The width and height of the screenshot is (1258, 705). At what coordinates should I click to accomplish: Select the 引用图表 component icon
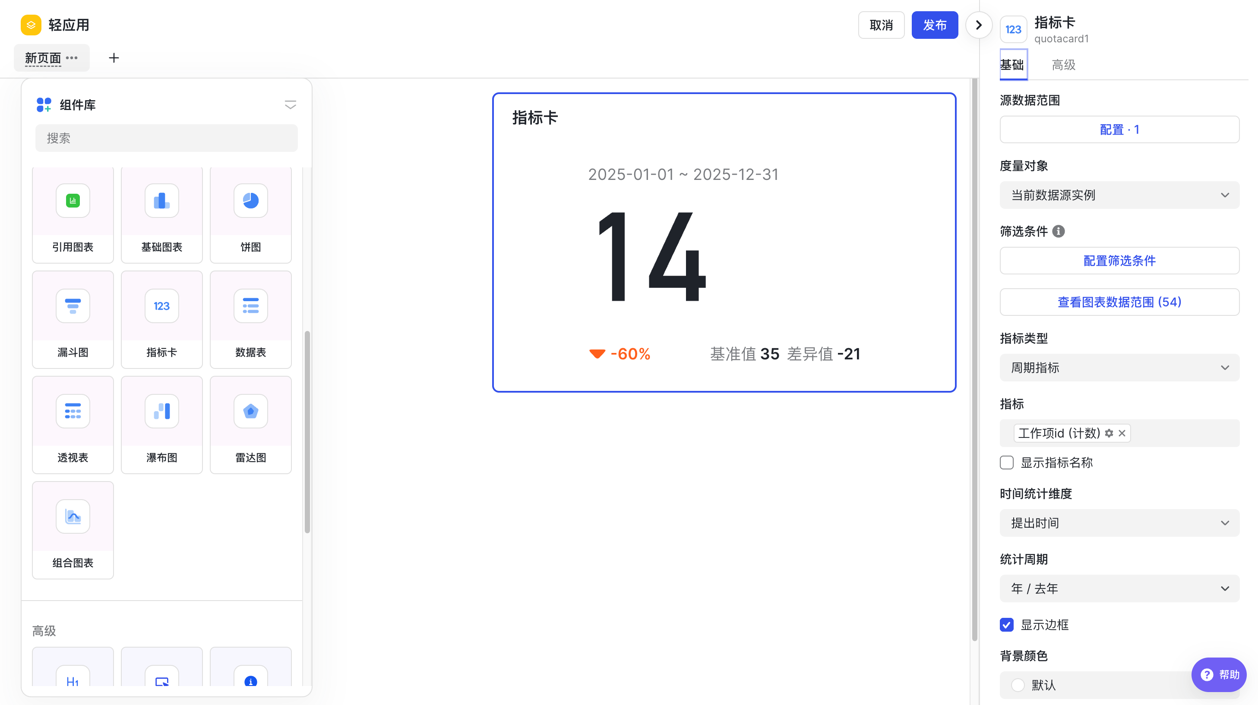[73, 201]
